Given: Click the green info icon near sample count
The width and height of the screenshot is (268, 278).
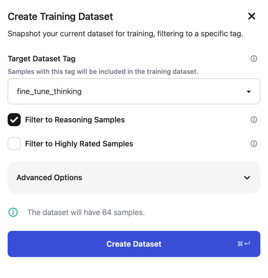Looking at the screenshot, I should click(13, 212).
